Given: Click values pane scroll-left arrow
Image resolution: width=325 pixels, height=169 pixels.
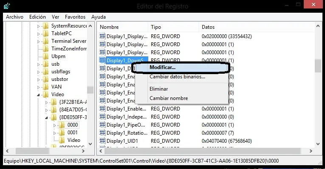Looking at the screenshot, I should pyautogui.click(x=101, y=151).
